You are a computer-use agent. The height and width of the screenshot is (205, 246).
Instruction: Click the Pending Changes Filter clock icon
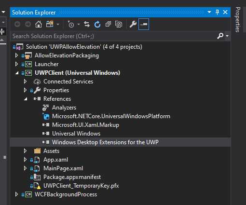[x=71, y=24]
